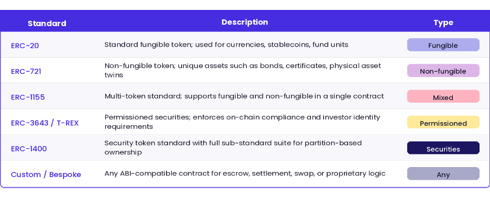Click the permissioned securities description text
Image resolution: width=490 pixels, height=198 pixels.
242,122
